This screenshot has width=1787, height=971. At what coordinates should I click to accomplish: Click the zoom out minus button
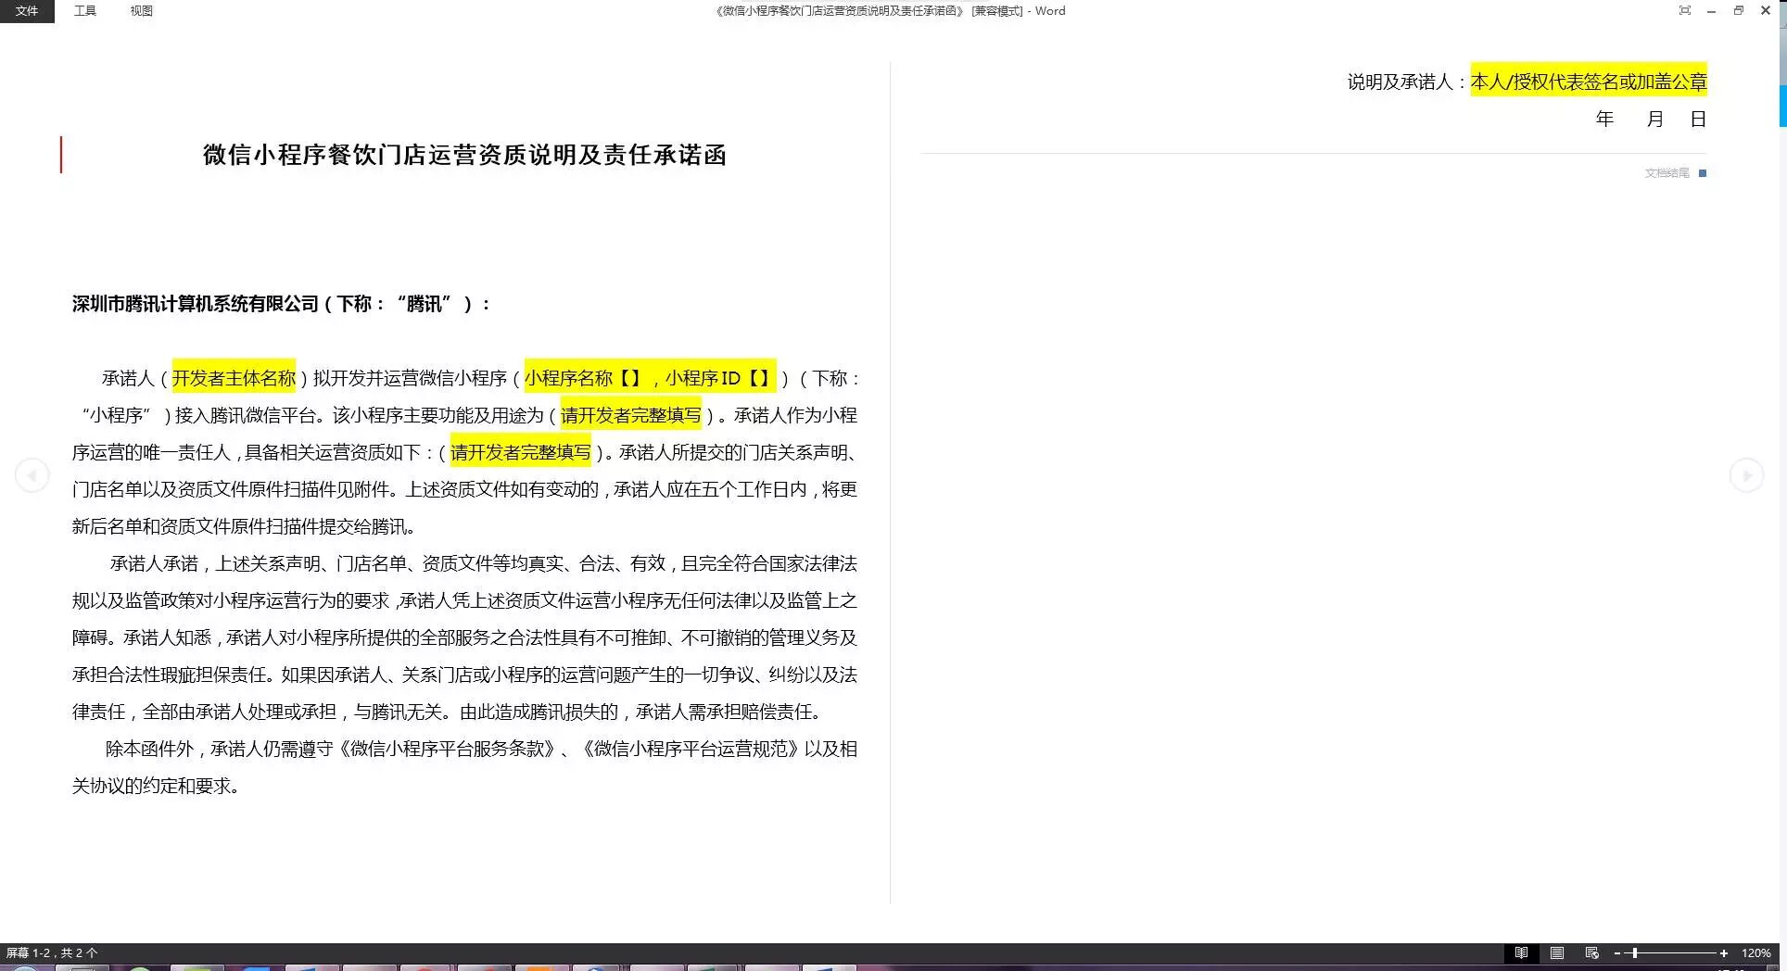click(1617, 952)
